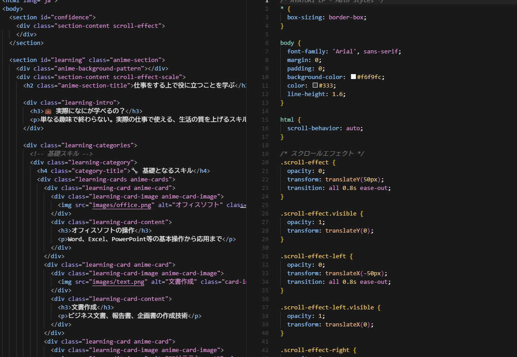Click the section id="learning" opening tag
This screenshot has width=517, height=357.
[x=87, y=60]
